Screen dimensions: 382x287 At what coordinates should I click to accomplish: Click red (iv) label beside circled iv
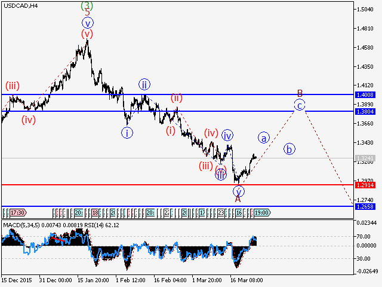click(x=211, y=133)
